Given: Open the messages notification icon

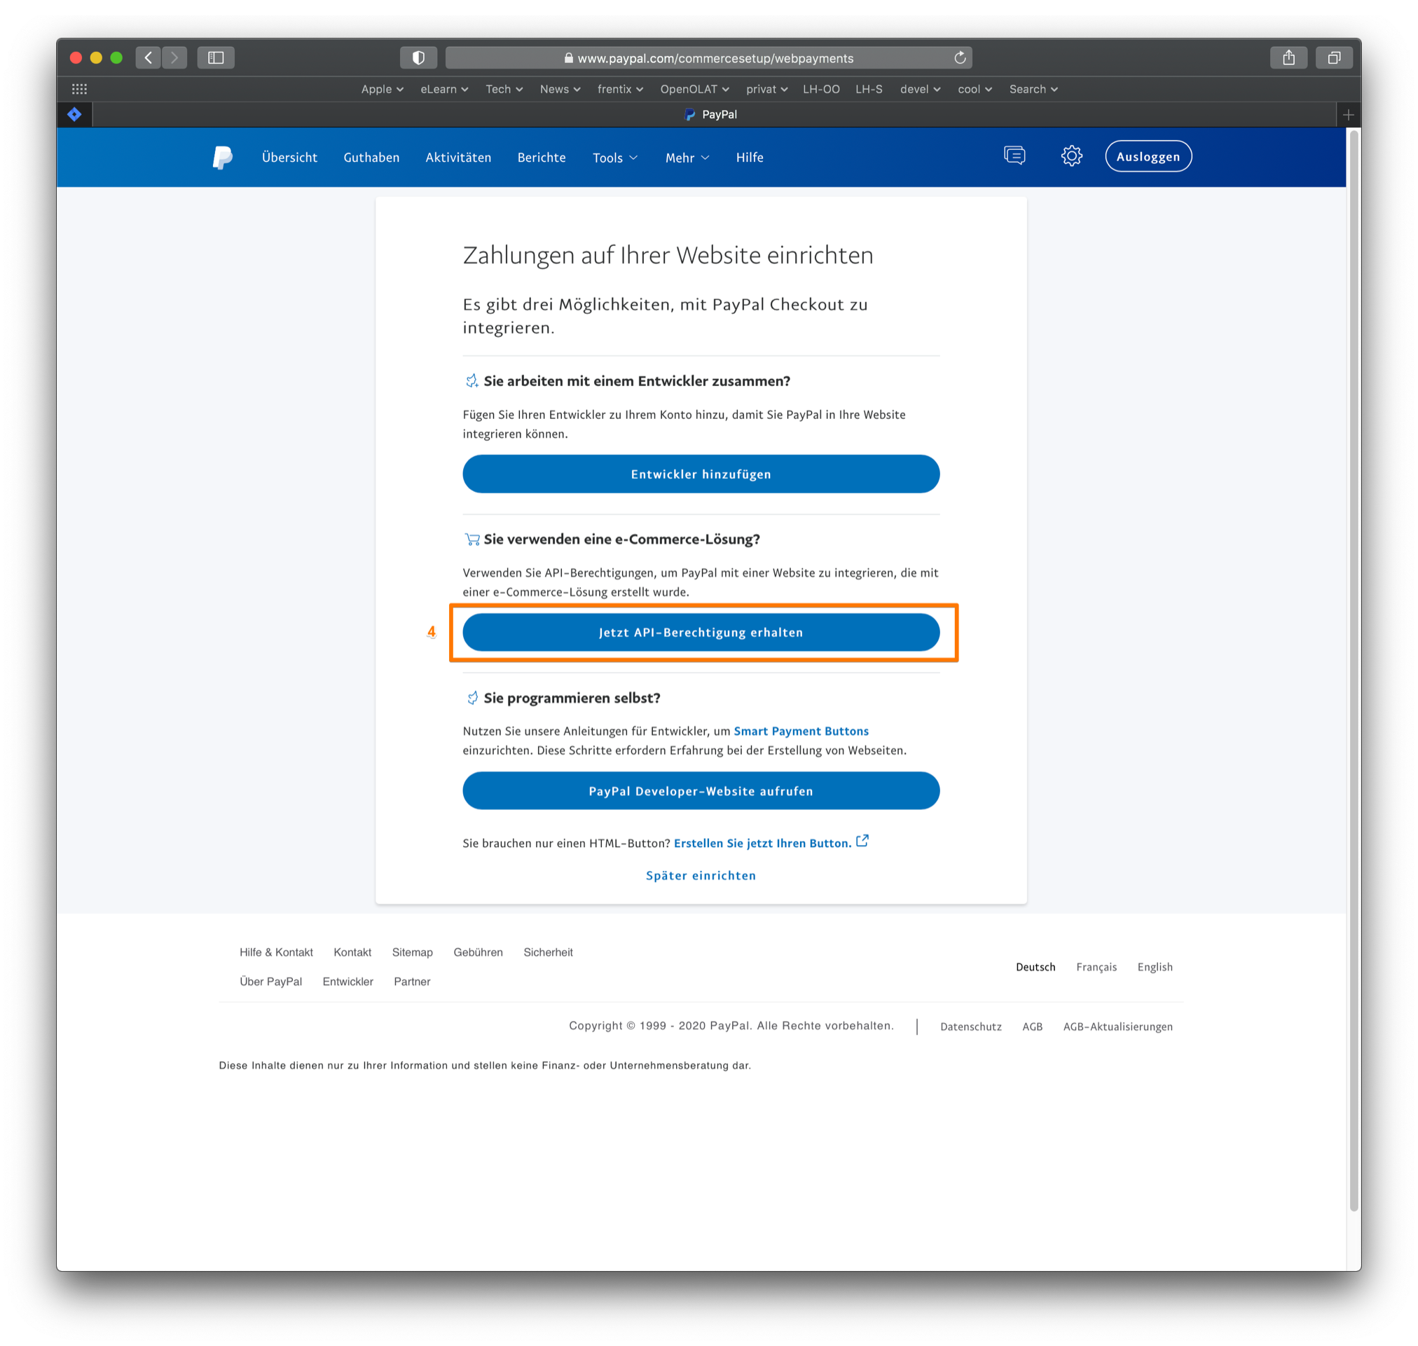Looking at the screenshot, I should pos(1014,156).
